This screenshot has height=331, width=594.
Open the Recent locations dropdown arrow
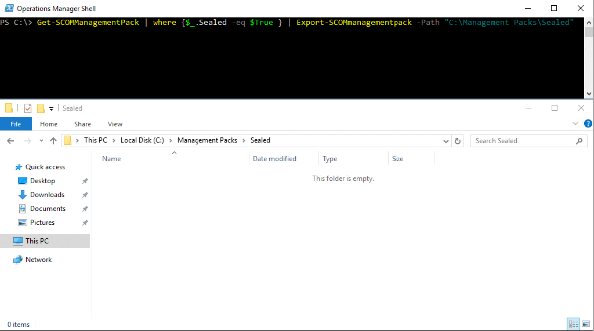click(41, 141)
